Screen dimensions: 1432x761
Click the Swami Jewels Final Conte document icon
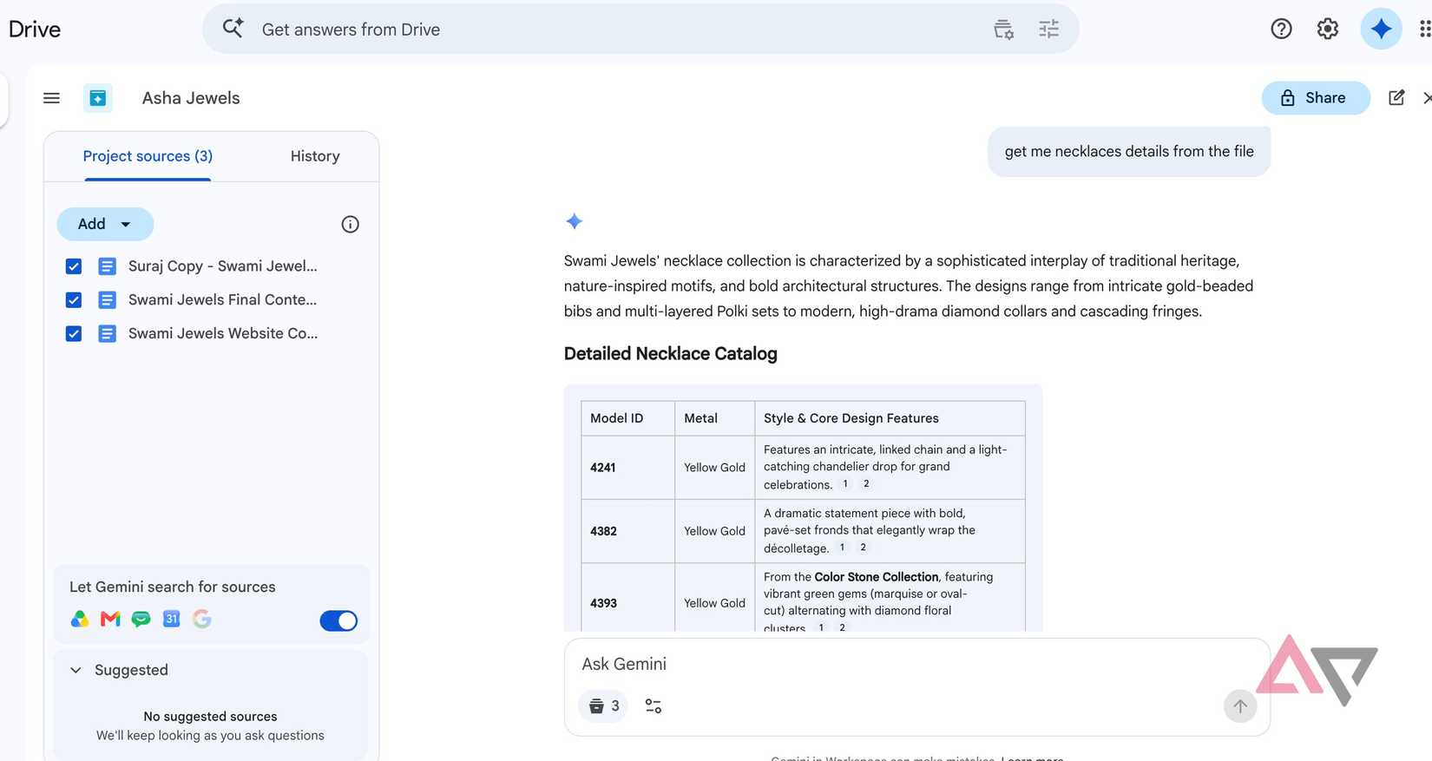pos(107,300)
